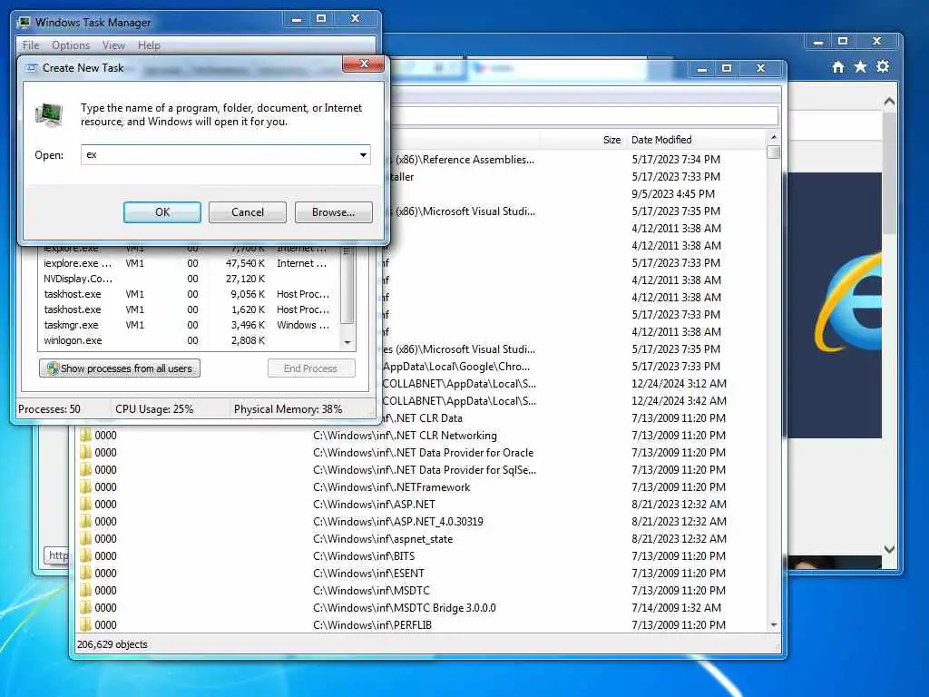Click date 9/5/2023 4:45 PM
The image size is (929, 697).
(673, 194)
